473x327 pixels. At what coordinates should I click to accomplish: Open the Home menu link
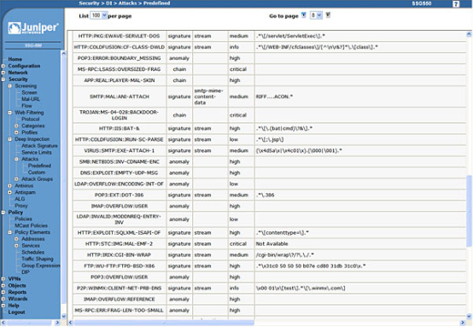click(15, 59)
